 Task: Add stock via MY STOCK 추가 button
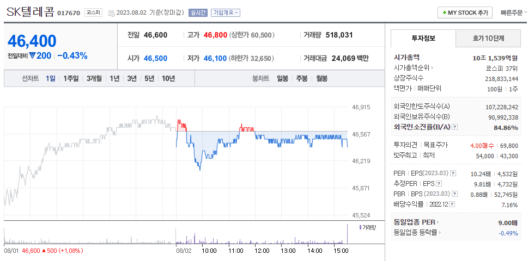(465, 13)
